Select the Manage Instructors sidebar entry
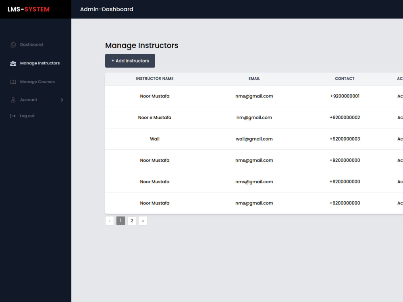403x302 pixels. 40,63
